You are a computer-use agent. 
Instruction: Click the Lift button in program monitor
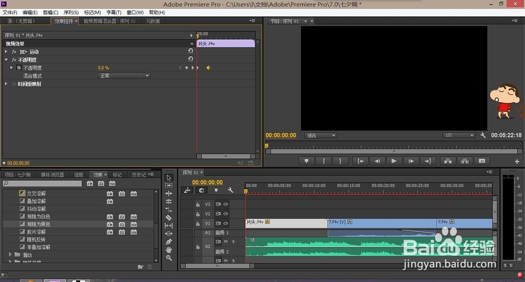(x=448, y=161)
